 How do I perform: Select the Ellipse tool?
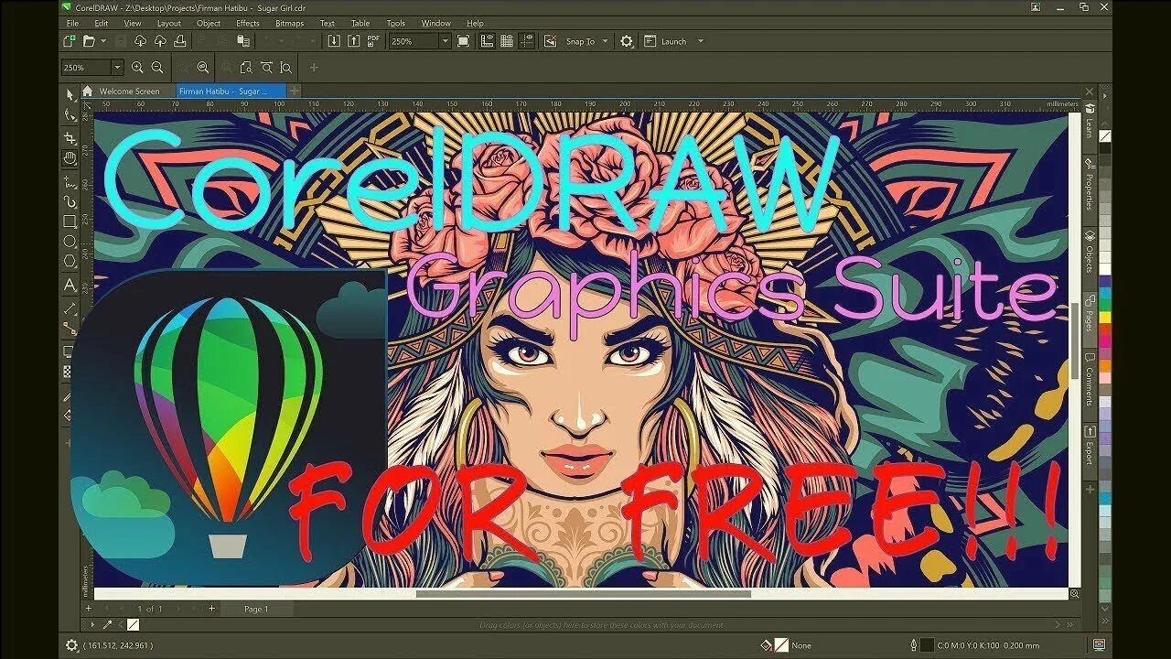[70, 241]
